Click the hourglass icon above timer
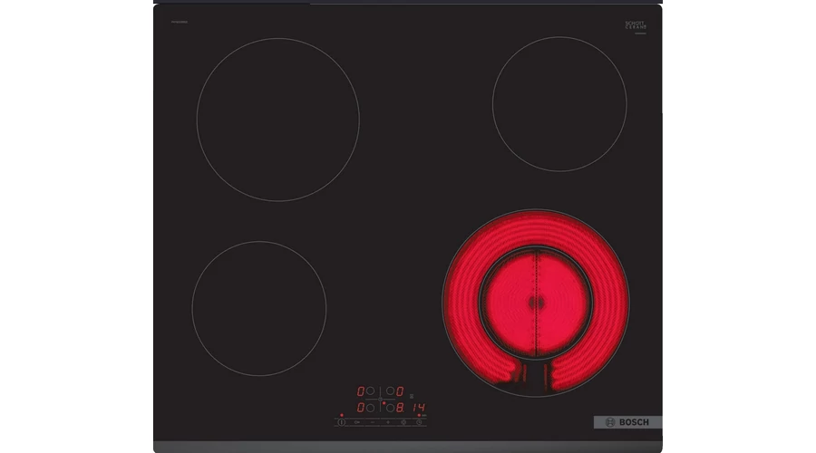This screenshot has width=816, height=453. click(x=412, y=396)
